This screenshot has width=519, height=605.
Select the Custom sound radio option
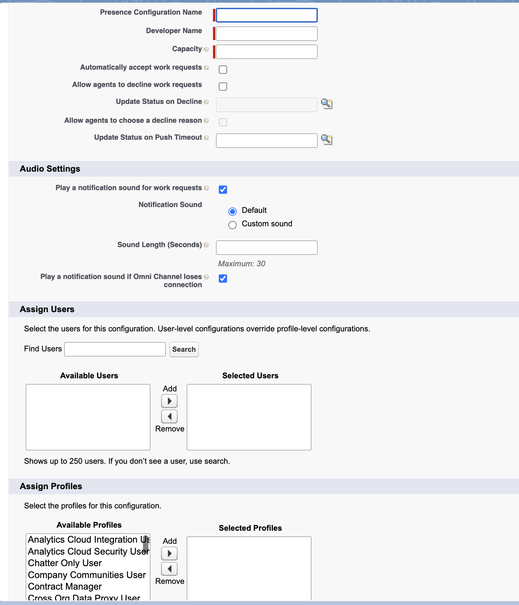233,225
